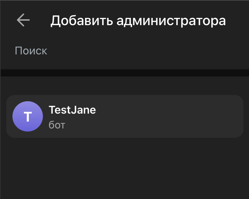Choose TestJane bot as administrator
Viewport: 249px width, 199px height.
tap(125, 116)
